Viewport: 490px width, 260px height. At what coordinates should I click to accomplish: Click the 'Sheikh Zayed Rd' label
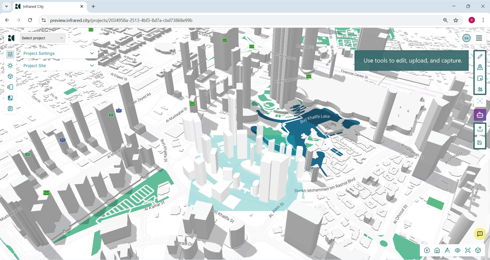139,99
